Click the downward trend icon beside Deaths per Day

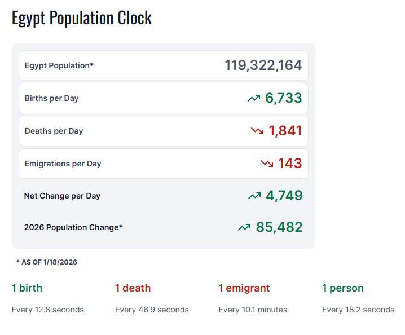(x=257, y=131)
